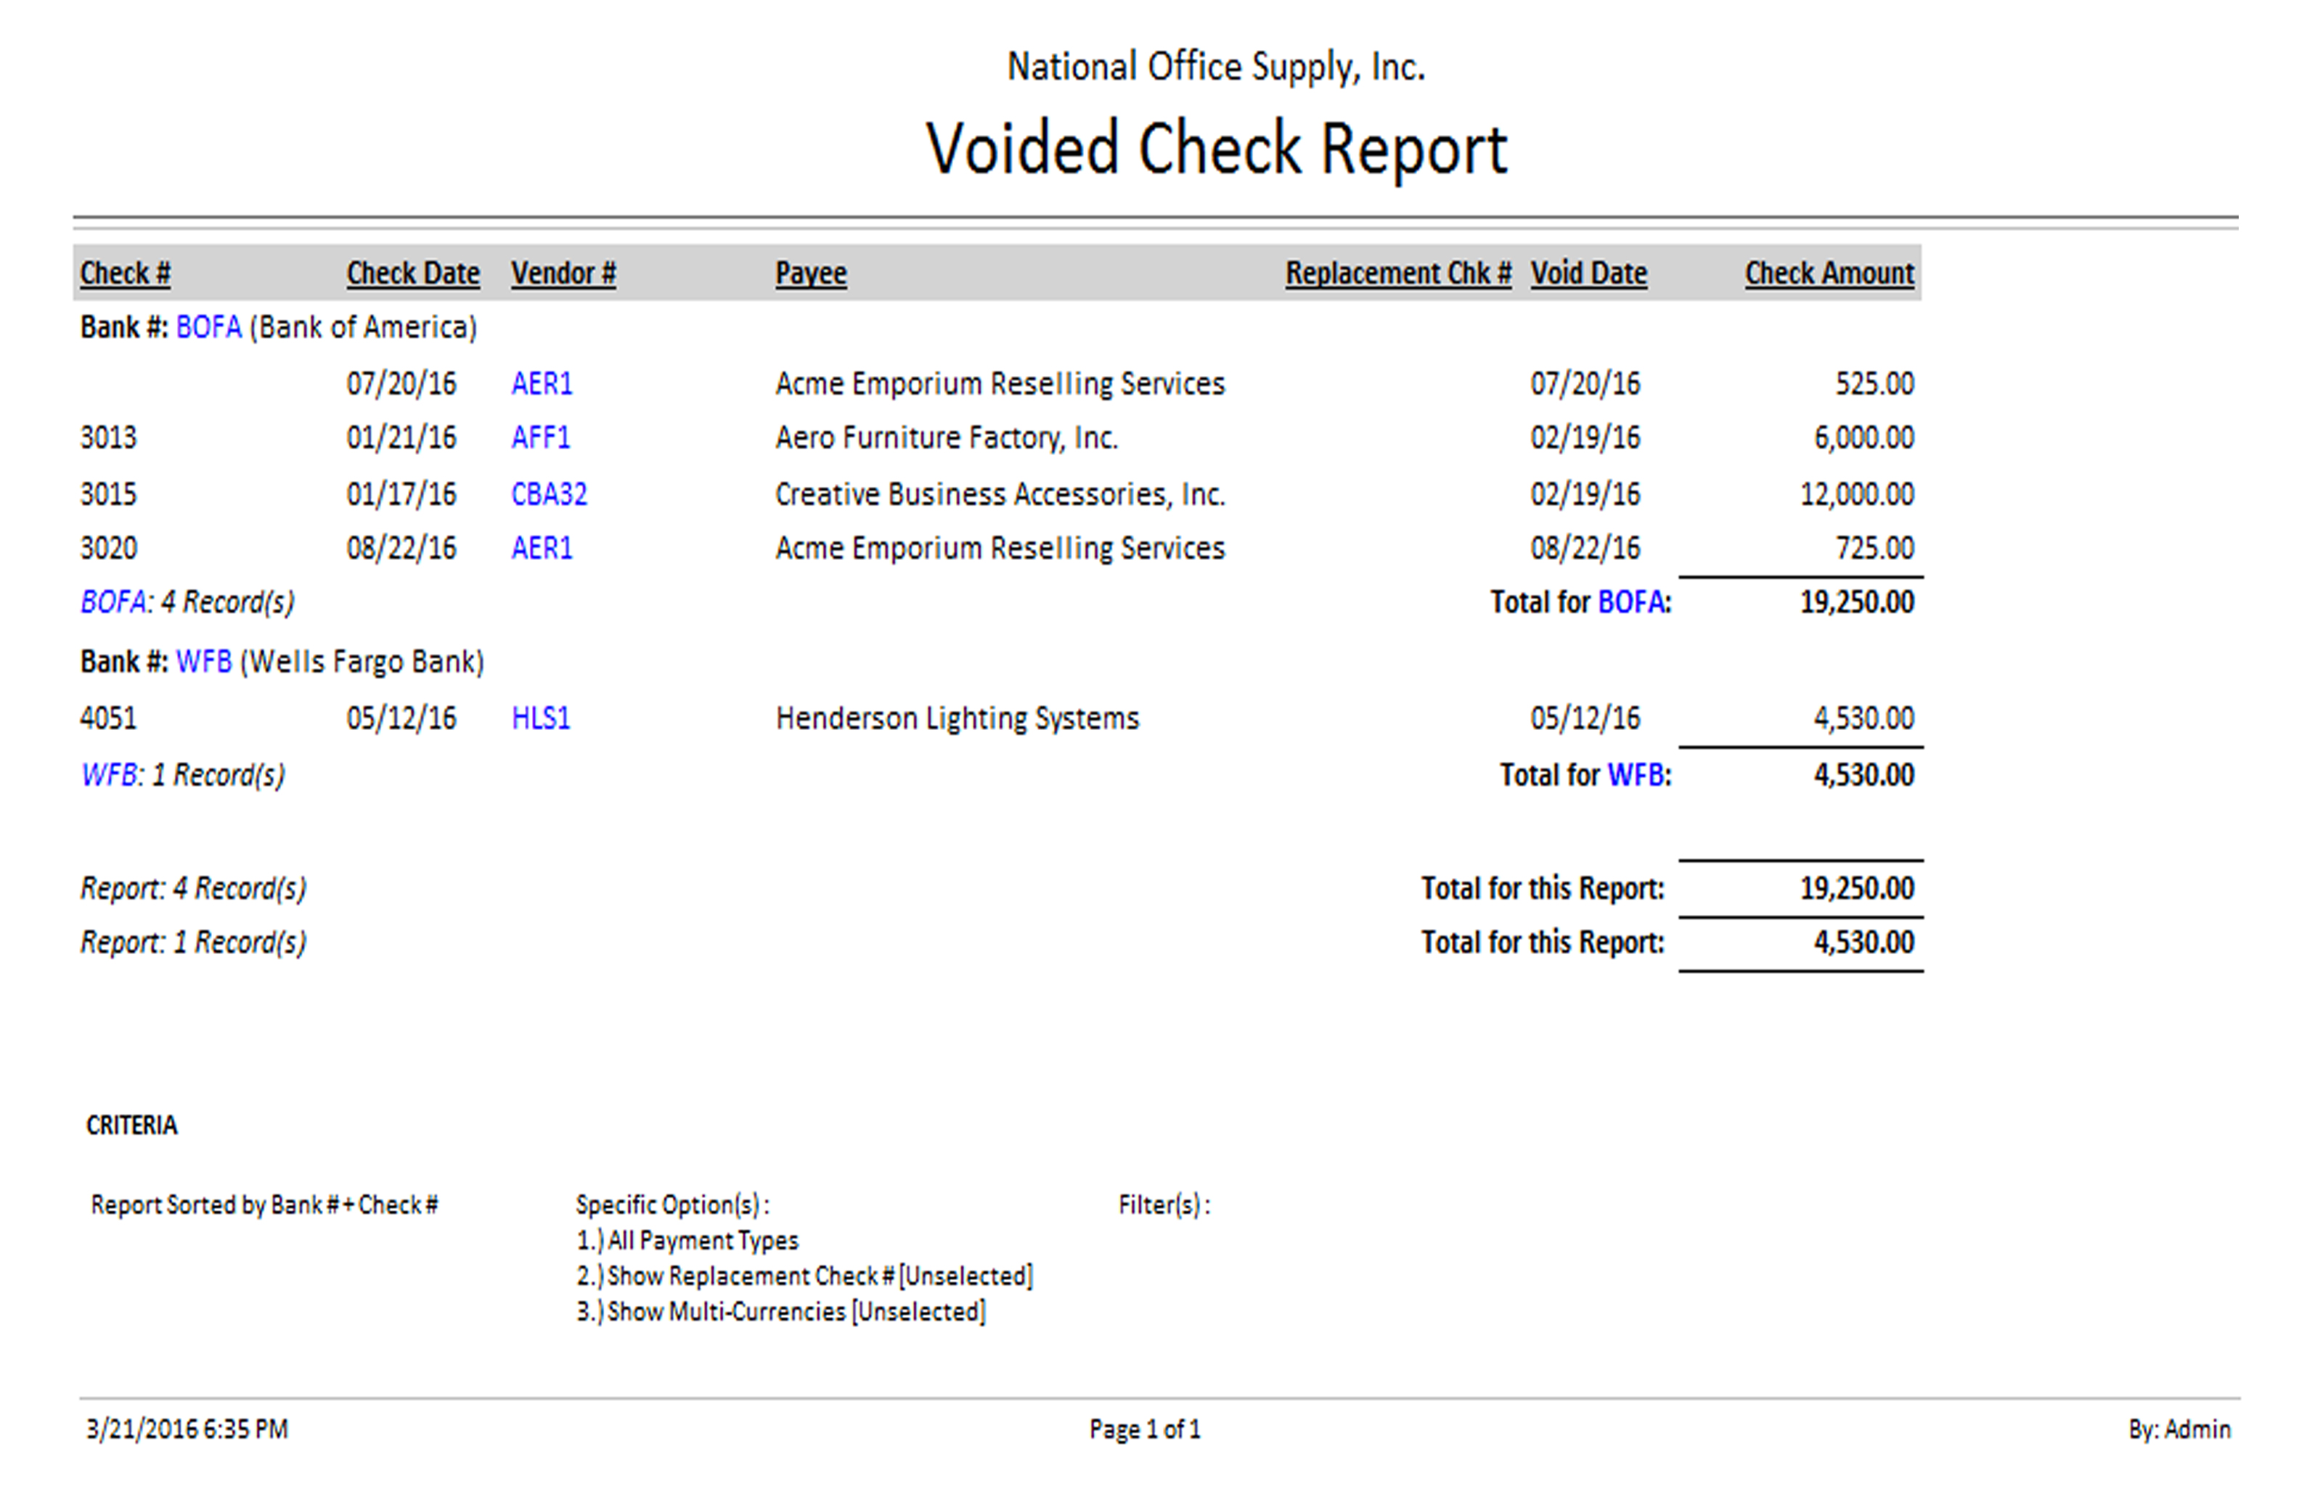2323x1486 pixels.
Task: Open vendor AFF1 link
Action: tap(540, 438)
